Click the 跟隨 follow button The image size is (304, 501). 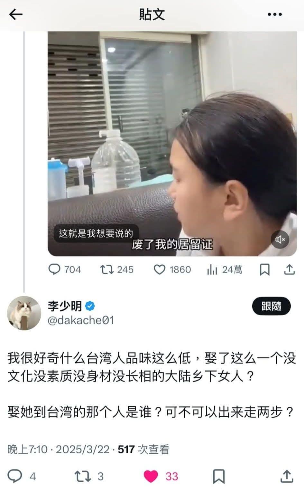click(272, 306)
